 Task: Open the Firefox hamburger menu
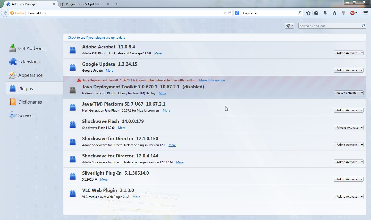(x=365, y=13)
